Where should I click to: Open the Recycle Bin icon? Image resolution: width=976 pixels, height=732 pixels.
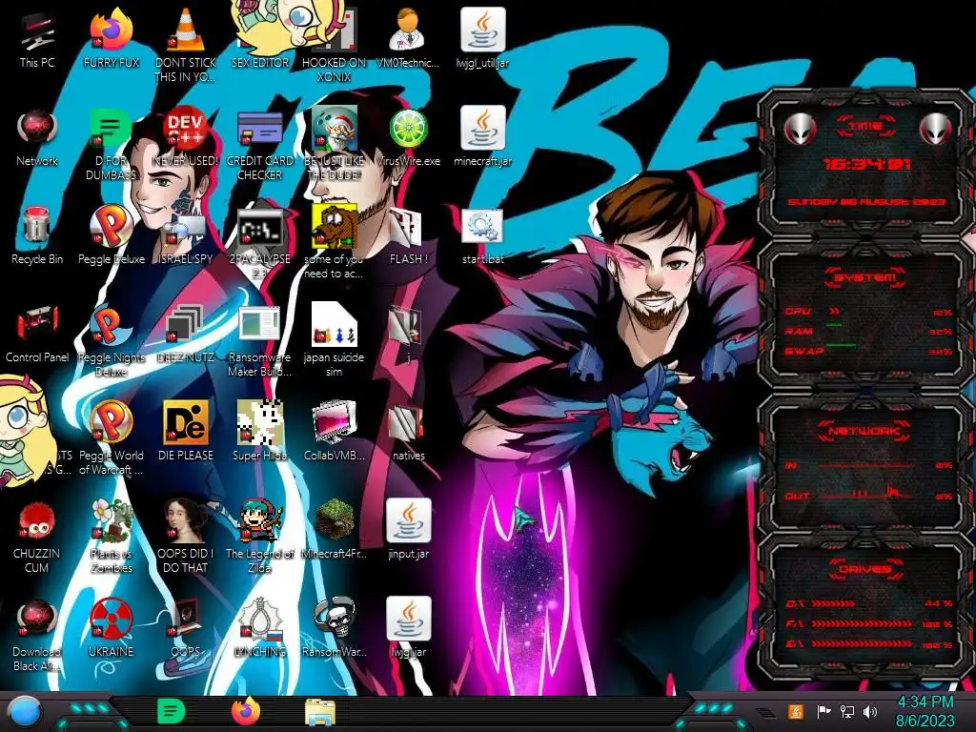37,236
